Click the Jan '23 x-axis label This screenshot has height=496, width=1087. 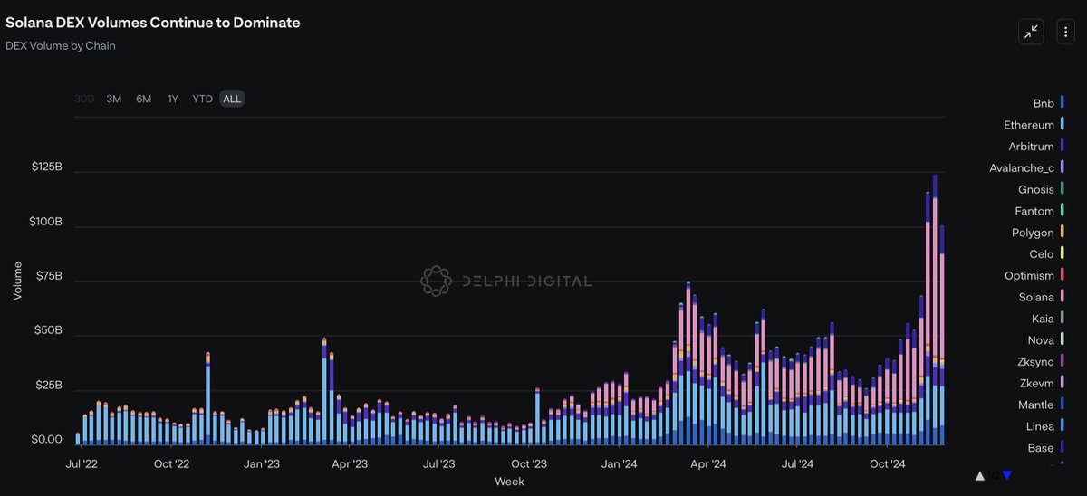pyautogui.click(x=263, y=464)
